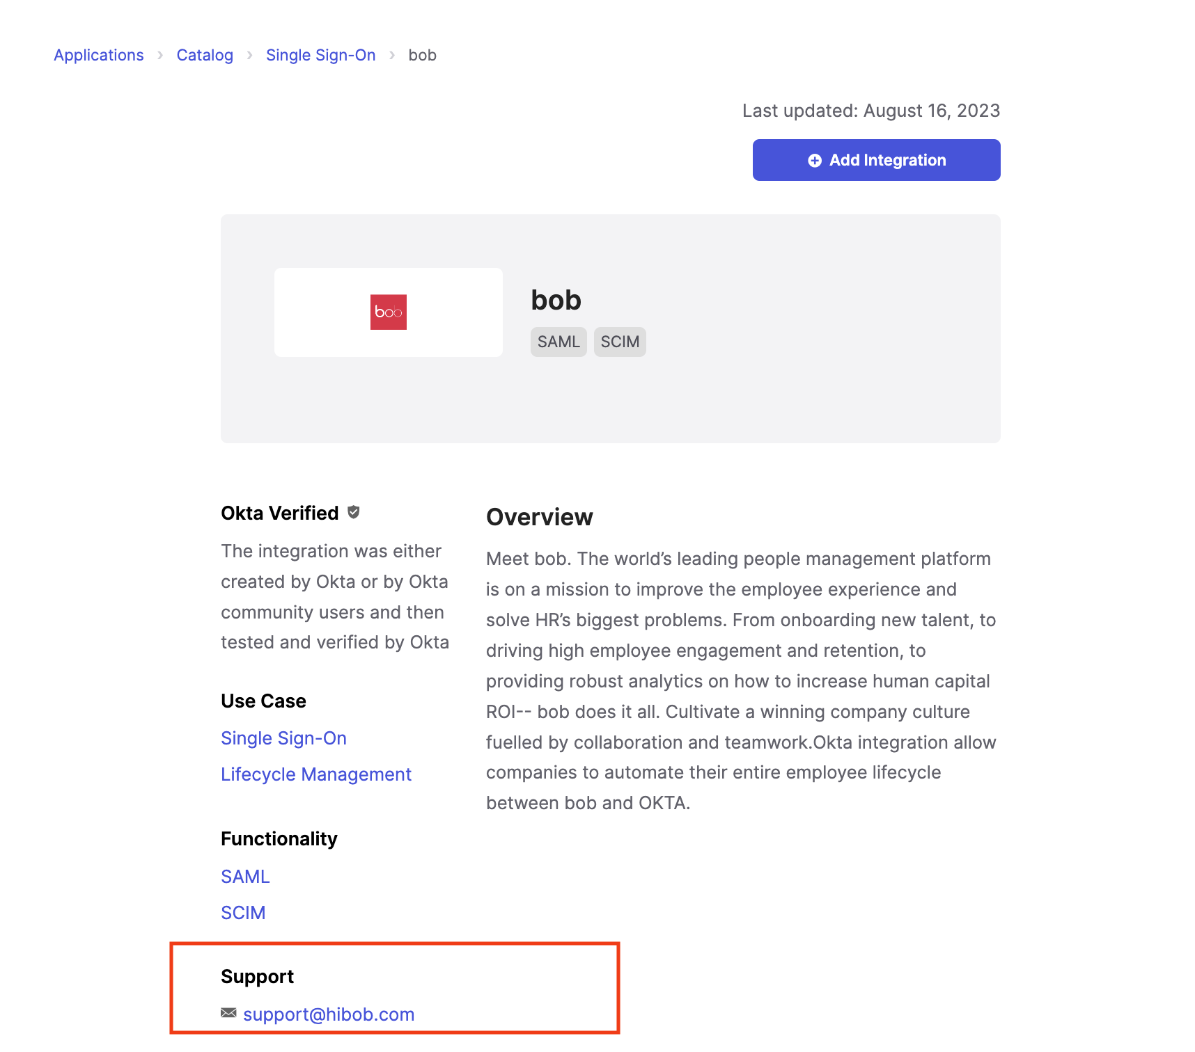The width and height of the screenshot is (1195, 1052).
Task: Email support@hibob.com via support link
Action: tap(329, 1014)
